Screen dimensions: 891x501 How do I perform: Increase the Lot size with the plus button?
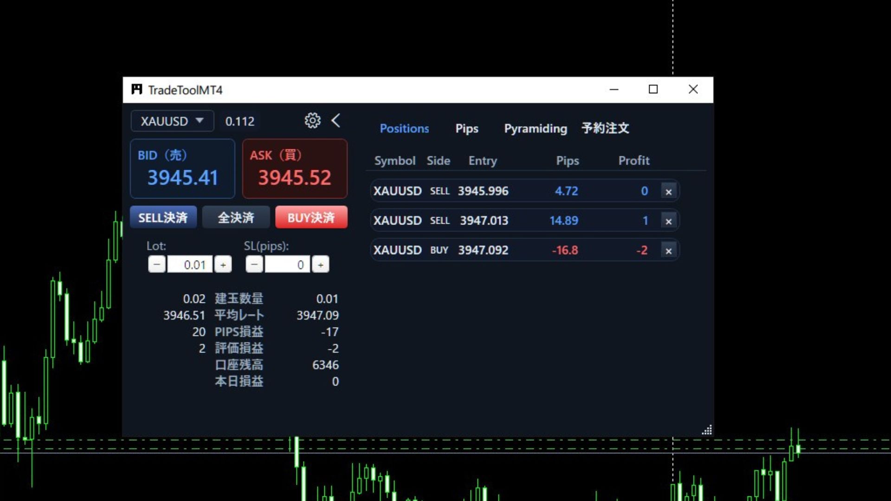point(223,264)
